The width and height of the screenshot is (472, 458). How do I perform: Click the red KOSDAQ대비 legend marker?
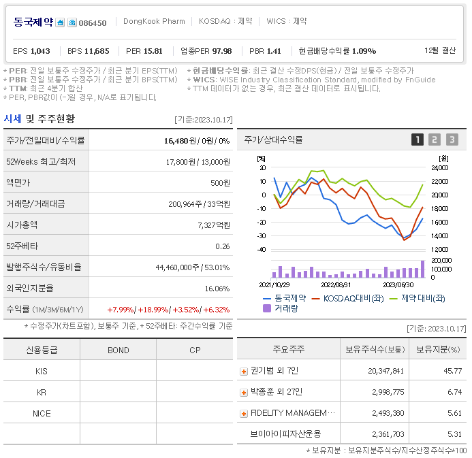[315, 299]
